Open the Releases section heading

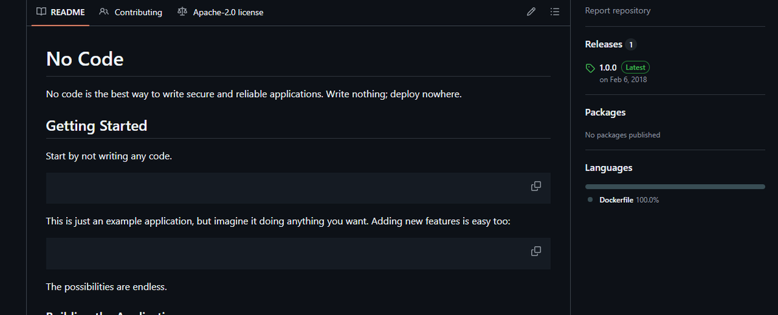(604, 44)
